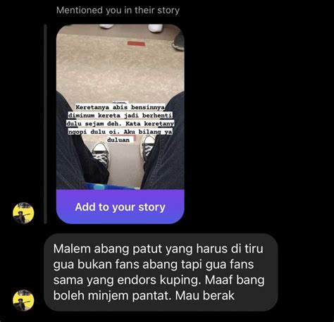
Task: Open sender's avatar next to the text message
Action: click(x=23, y=300)
